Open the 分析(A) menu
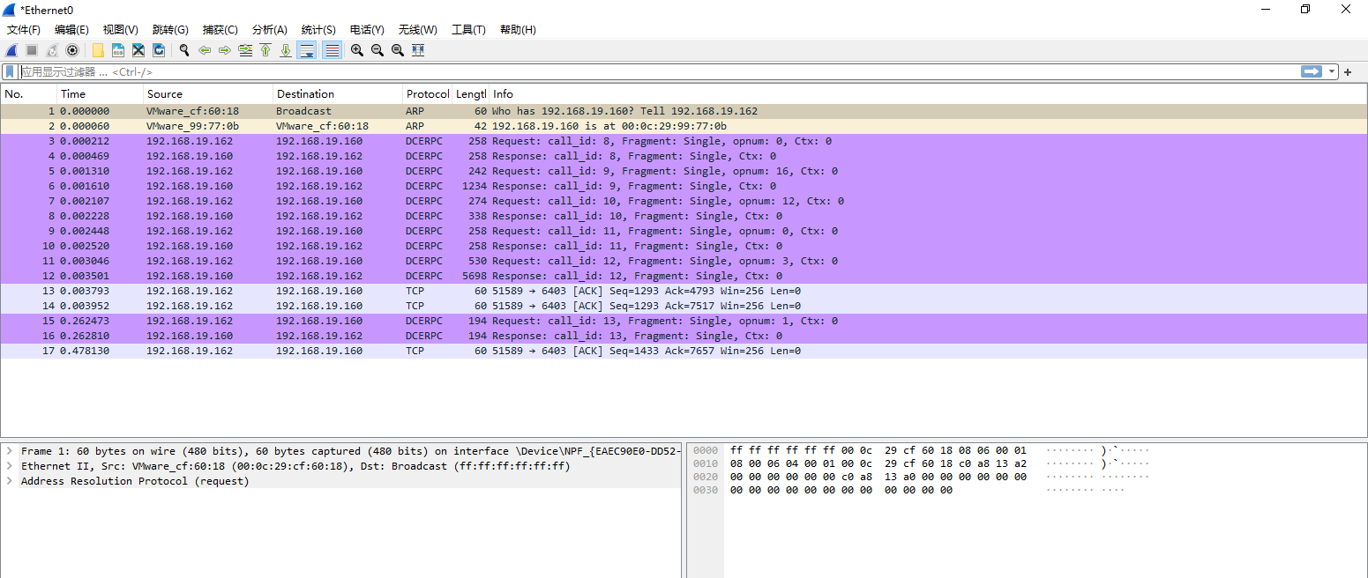The height and width of the screenshot is (578, 1368). [x=269, y=30]
